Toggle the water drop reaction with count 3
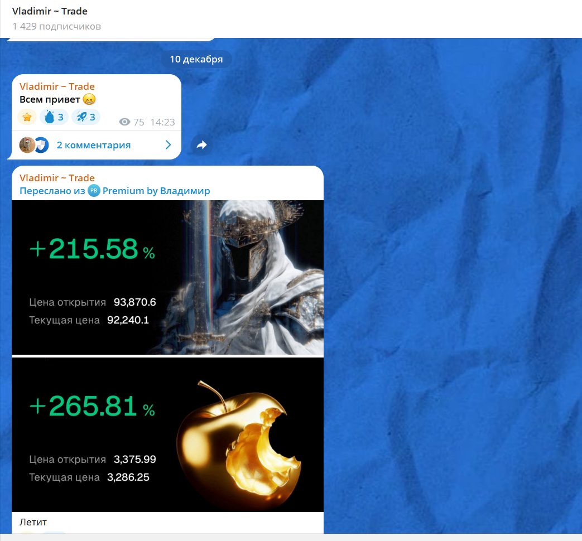The width and height of the screenshot is (582, 541). pyautogui.click(x=54, y=117)
